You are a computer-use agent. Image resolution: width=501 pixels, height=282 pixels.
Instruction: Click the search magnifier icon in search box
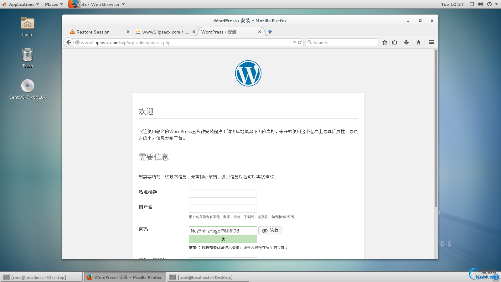[x=310, y=42]
